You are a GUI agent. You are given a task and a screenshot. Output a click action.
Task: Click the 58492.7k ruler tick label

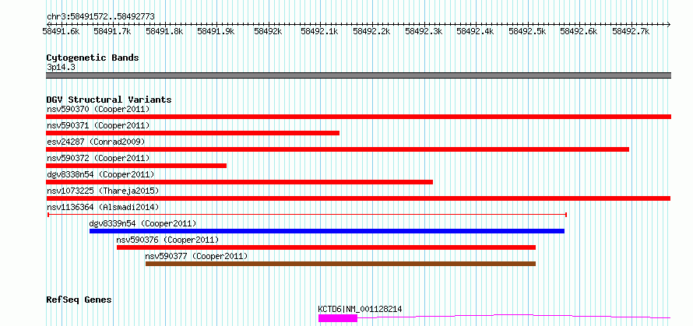(631, 31)
